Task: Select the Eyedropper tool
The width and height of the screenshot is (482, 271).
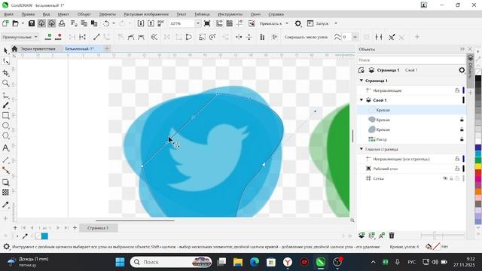Action: point(5,205)
